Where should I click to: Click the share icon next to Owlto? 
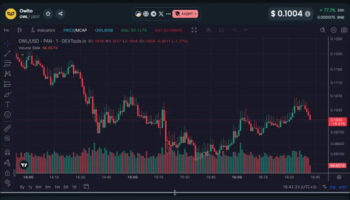tap(60, 14)
